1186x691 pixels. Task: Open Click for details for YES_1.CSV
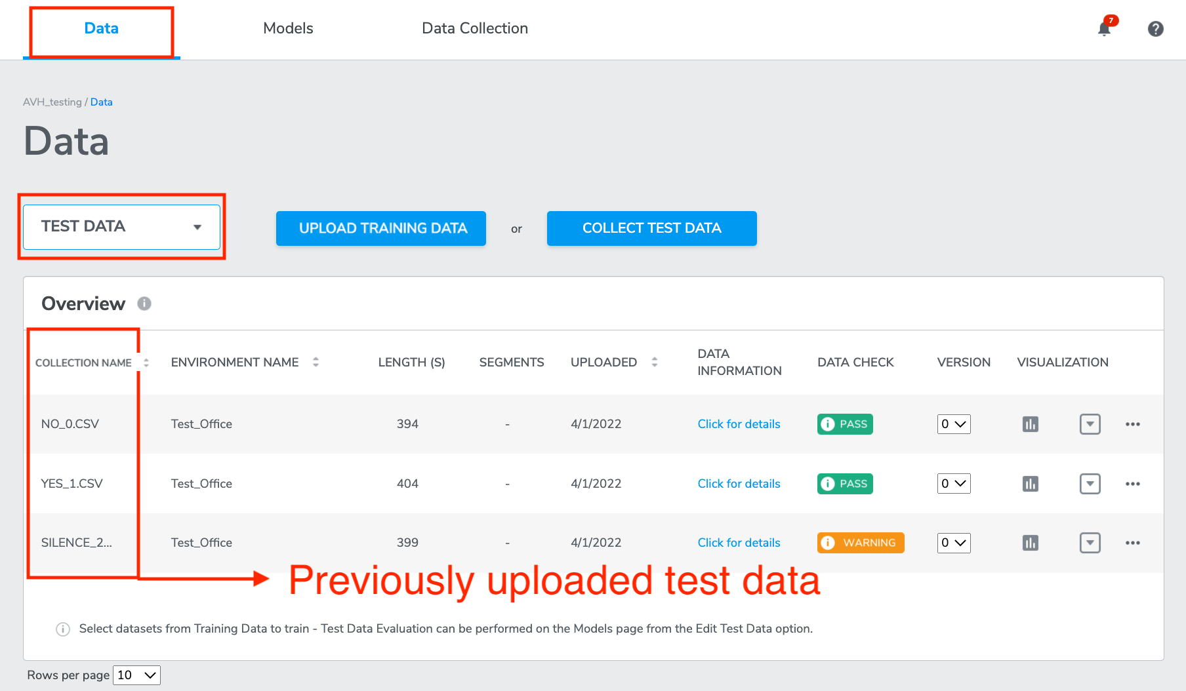tap(739, 484)
